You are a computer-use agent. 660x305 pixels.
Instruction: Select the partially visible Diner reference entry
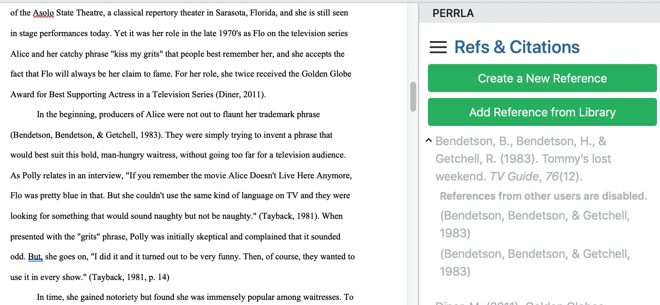(x=519, y=303)
